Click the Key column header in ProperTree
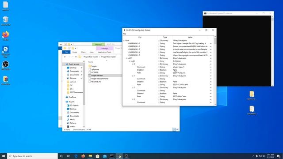 [140, 37]
